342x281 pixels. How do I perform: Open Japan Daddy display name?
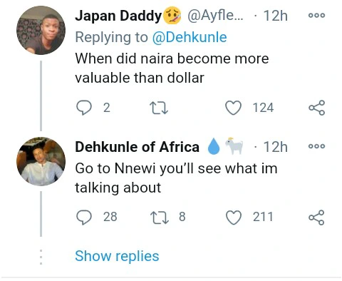coord(118,16)
